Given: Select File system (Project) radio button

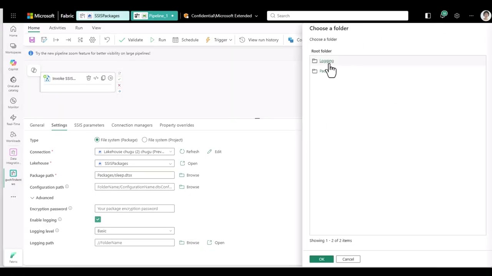Looking at the screenshot, I should (x=145, y=140).
